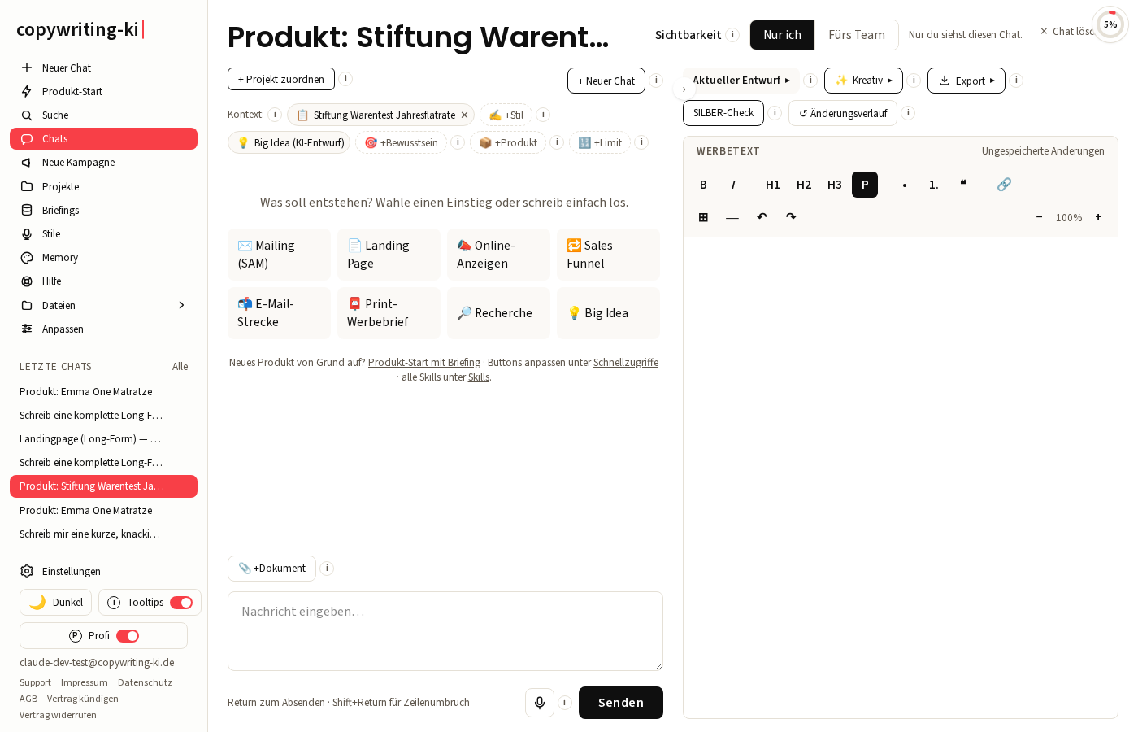This screenshot has height=732, width=1138.
Task: Open the Produkt-Start mit Briefing link
Action: [424, 363]
